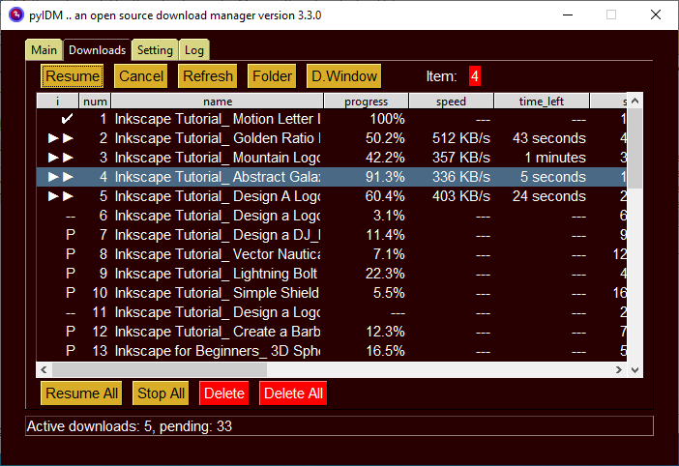Image resolution: width=679 pixels, height=466 pixels.
Task: Sort by the progress column header
Action: [366, 102]
